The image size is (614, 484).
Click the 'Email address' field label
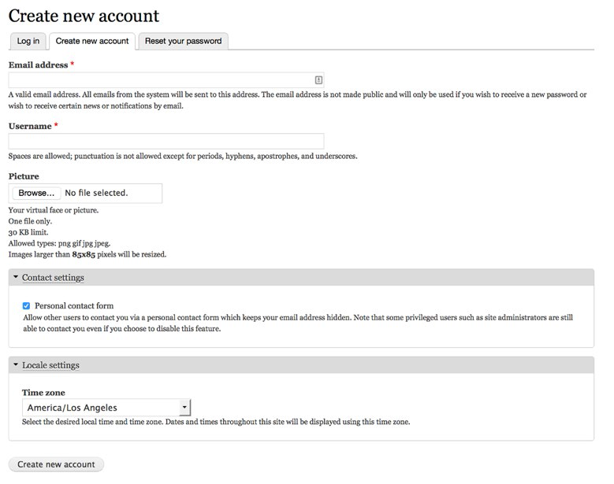39,65
